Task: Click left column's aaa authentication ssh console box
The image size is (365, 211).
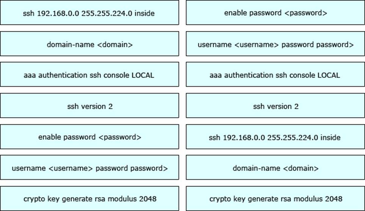Action: click(89, 75)
